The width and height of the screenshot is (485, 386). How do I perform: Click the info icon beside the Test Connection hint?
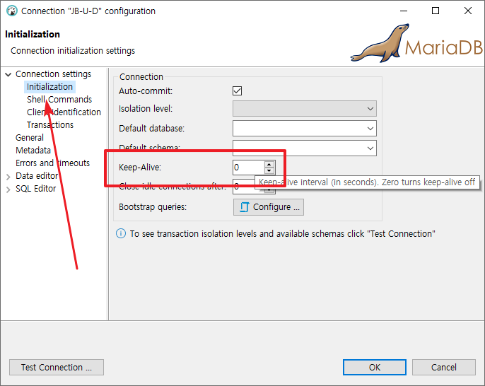120,233
